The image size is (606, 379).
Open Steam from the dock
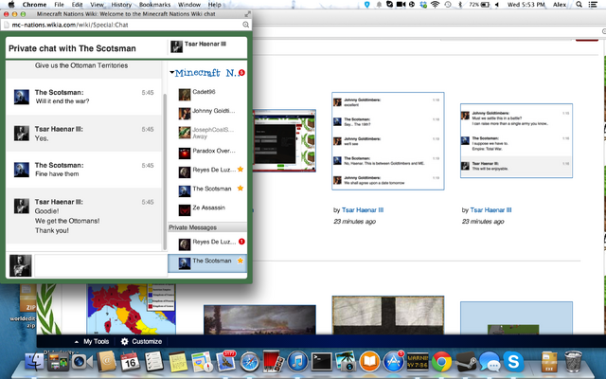[x=465, y=362]
